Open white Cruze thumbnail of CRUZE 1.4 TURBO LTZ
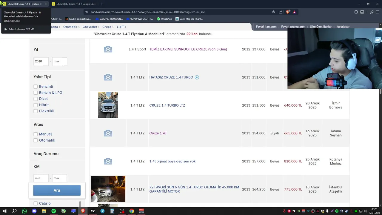The width and height of the screenshot is (382, 215). point(108,105)
